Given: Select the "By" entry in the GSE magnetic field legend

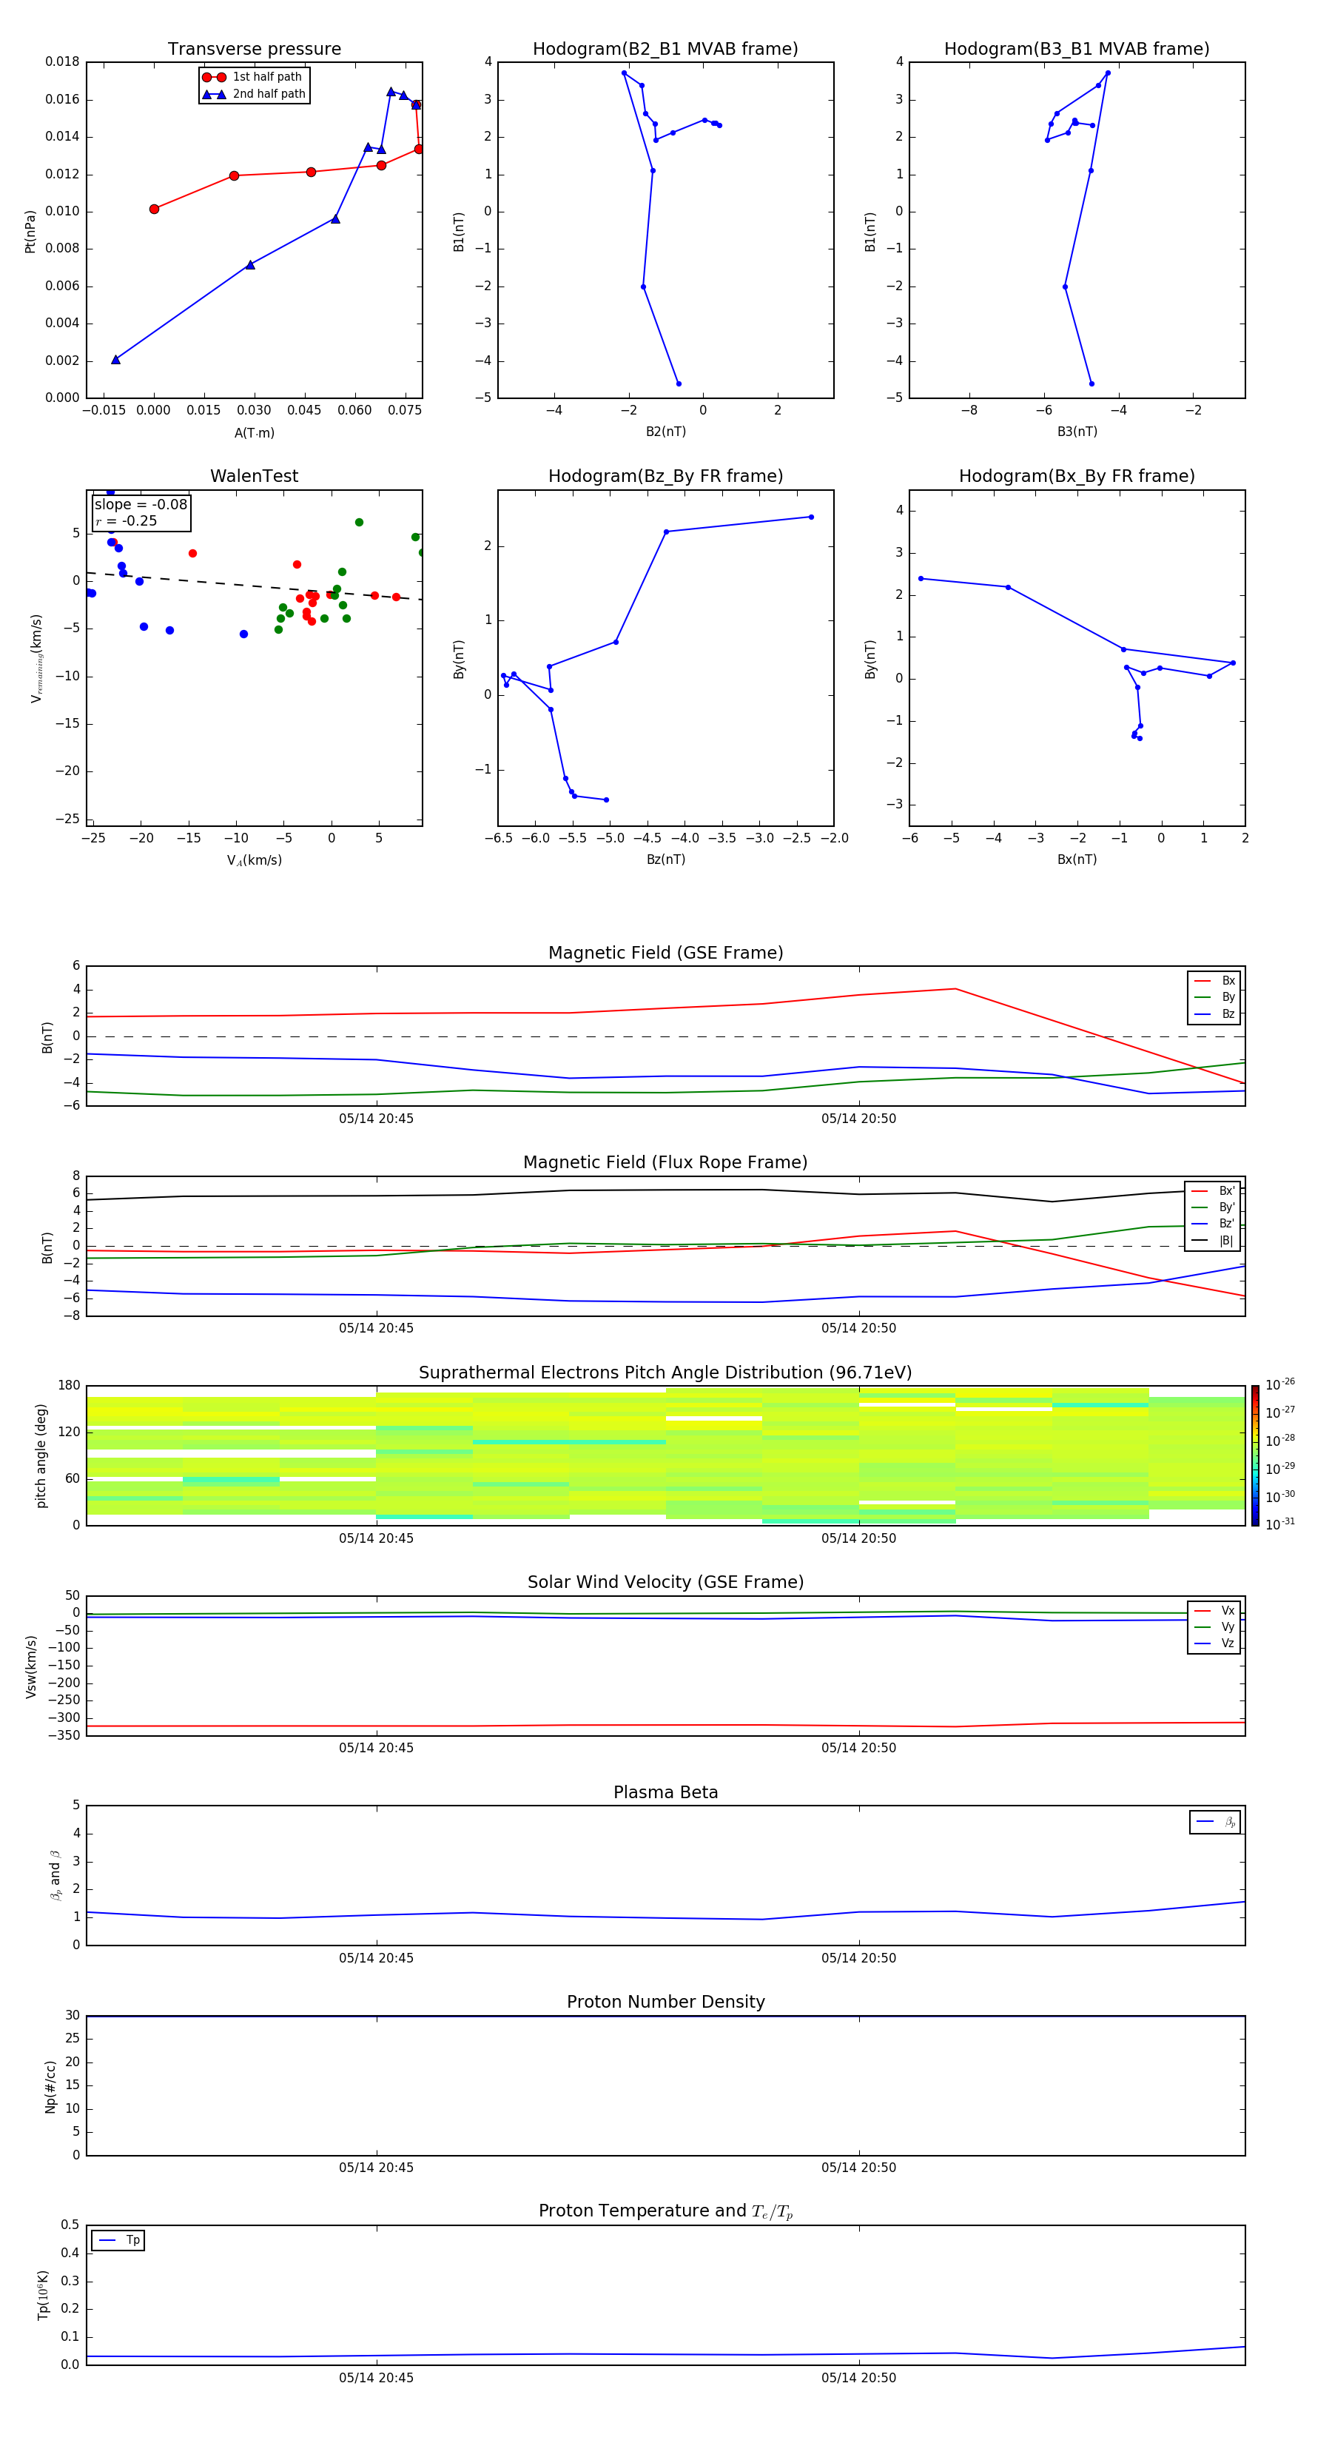Looking at the screenshot, I should coord(1214,998).
